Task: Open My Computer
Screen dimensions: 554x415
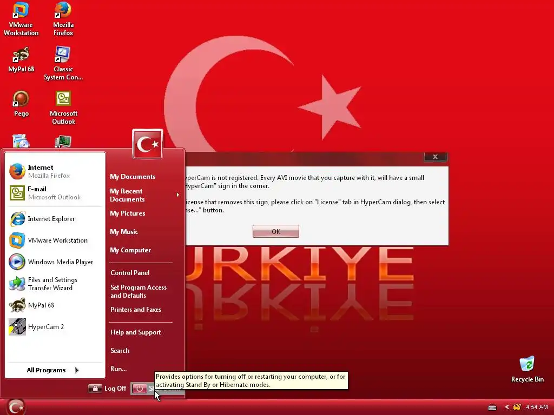Action: 130,250
